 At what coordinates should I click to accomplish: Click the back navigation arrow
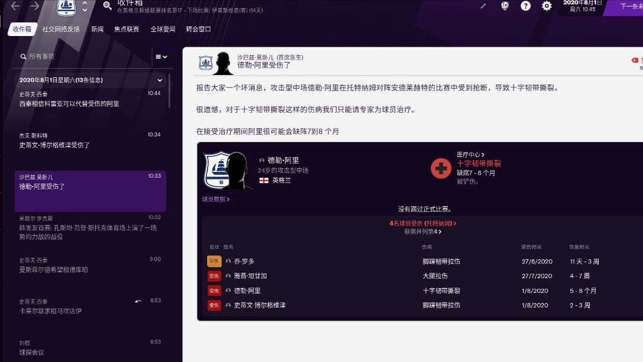click(15, 6)
